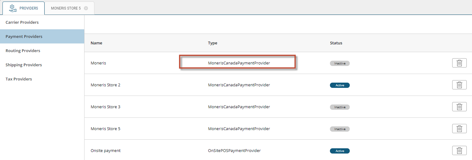Delete Moneris Store 5 provider row
Viewport: 472px width, 160px height.
click(x=459, y=129)
